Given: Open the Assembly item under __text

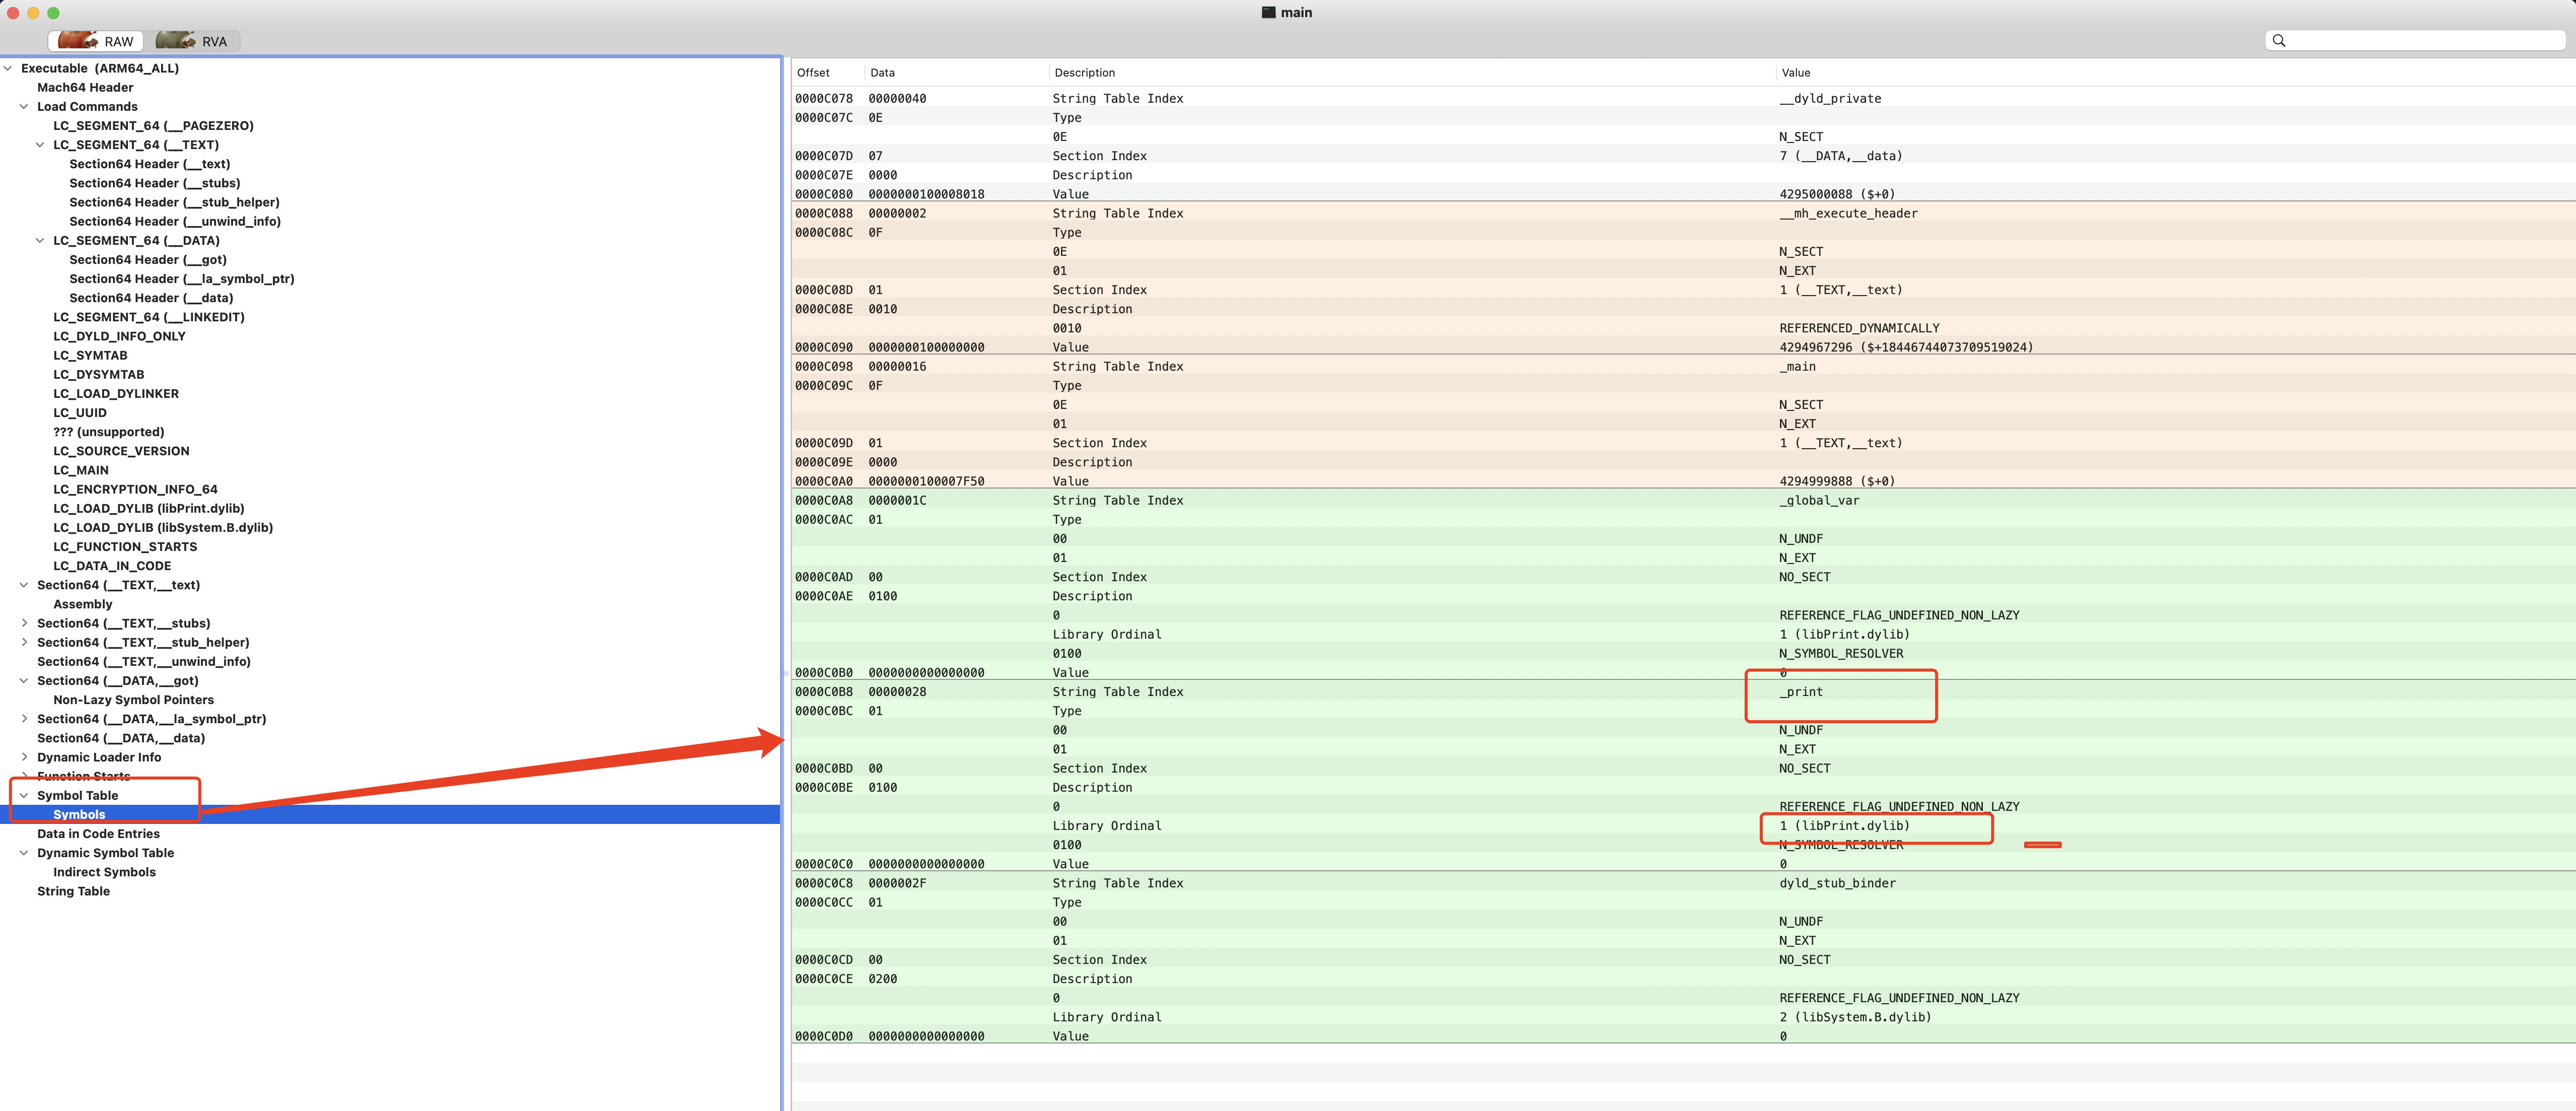Looking at the screenshot, I should [82, 604].
